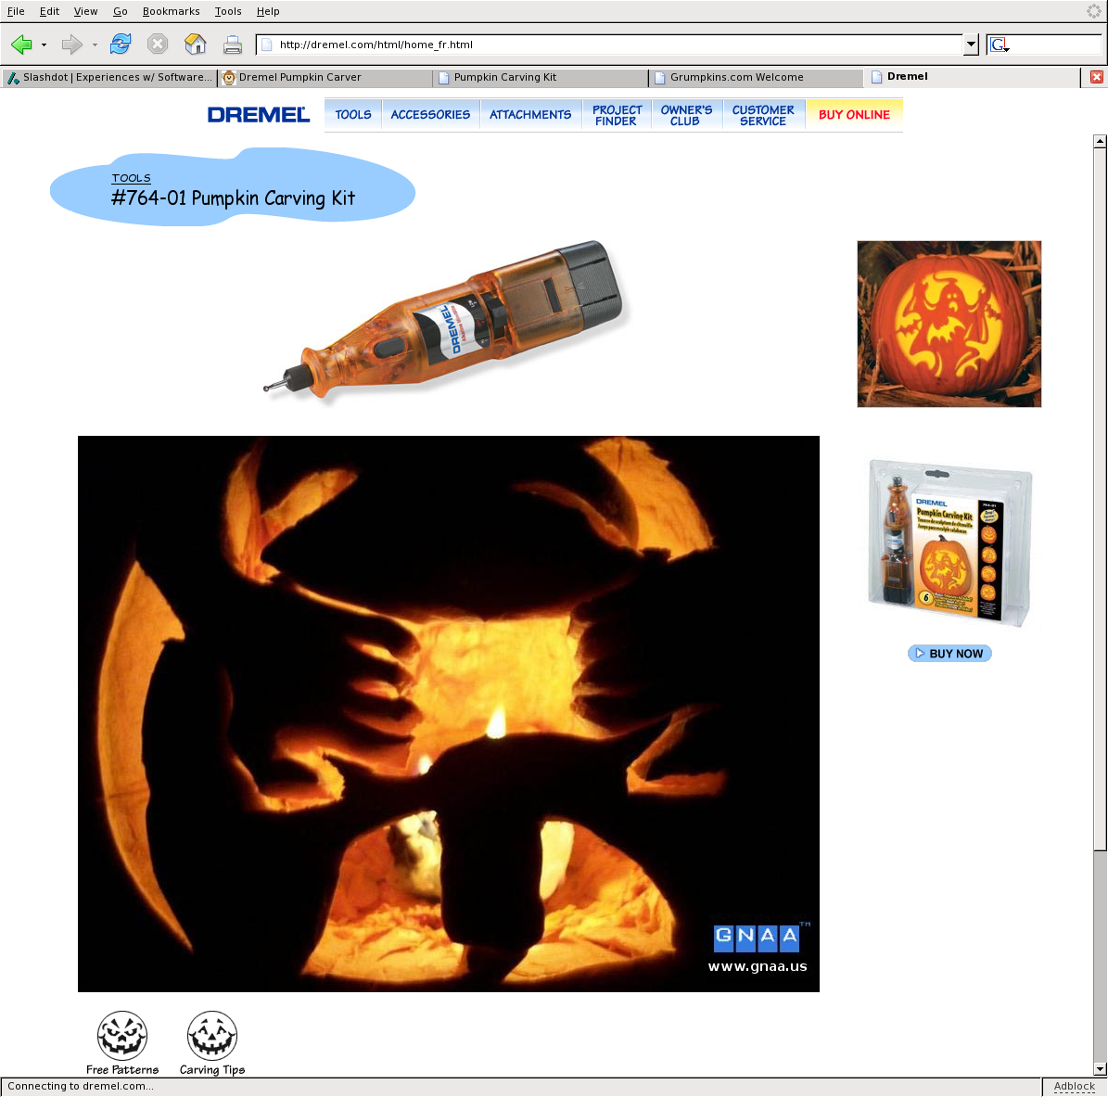Click the green Back arrow button
Image resolution: width=1108 pixels, height=1097 pixels.
tap(22, 45)
